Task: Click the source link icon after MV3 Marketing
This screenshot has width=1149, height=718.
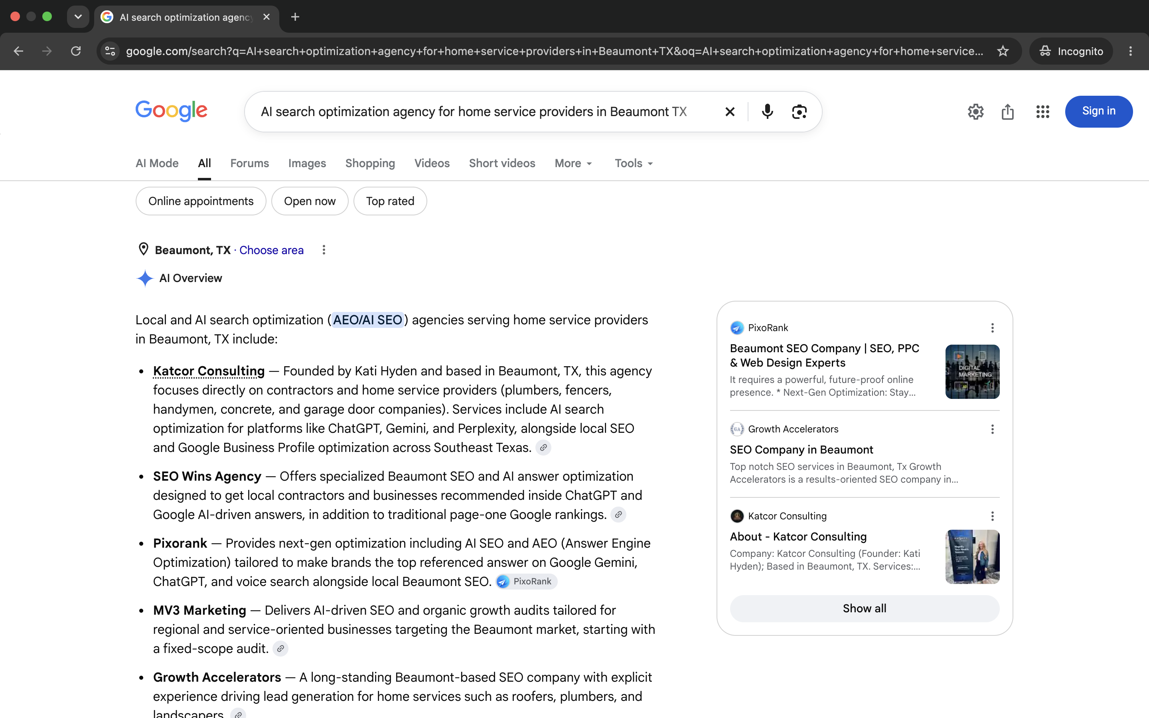Action: point(280,648)
